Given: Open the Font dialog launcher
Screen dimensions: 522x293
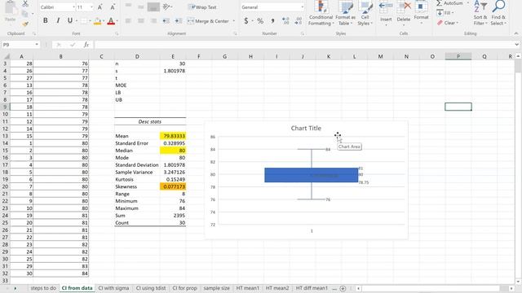Looking at the screenshot, I should click(117, 33).
